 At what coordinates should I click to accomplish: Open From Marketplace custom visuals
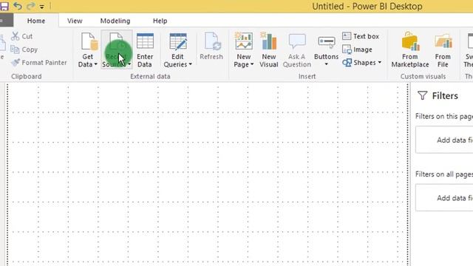coord(410,50)
